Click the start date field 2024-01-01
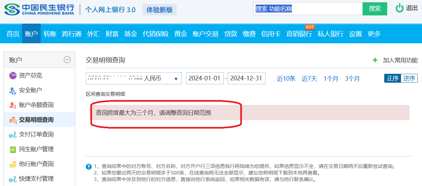Image resolution: width=422 pixels, height=186 pixels. click(x=204, y=78)
